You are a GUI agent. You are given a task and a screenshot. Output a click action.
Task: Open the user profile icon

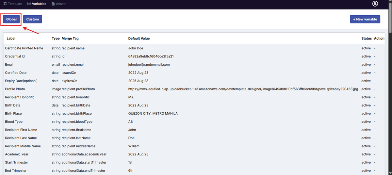coord(375,4)
